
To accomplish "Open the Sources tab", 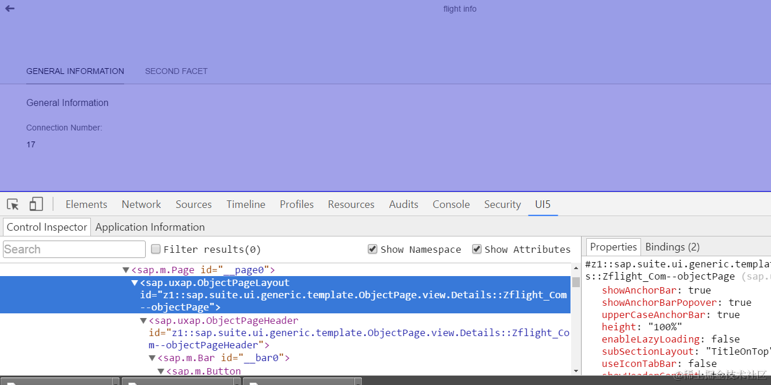I will tap(193, 204).
